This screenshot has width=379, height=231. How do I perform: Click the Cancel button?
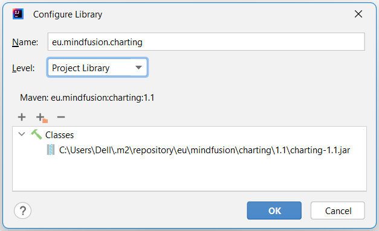point(338,210)
